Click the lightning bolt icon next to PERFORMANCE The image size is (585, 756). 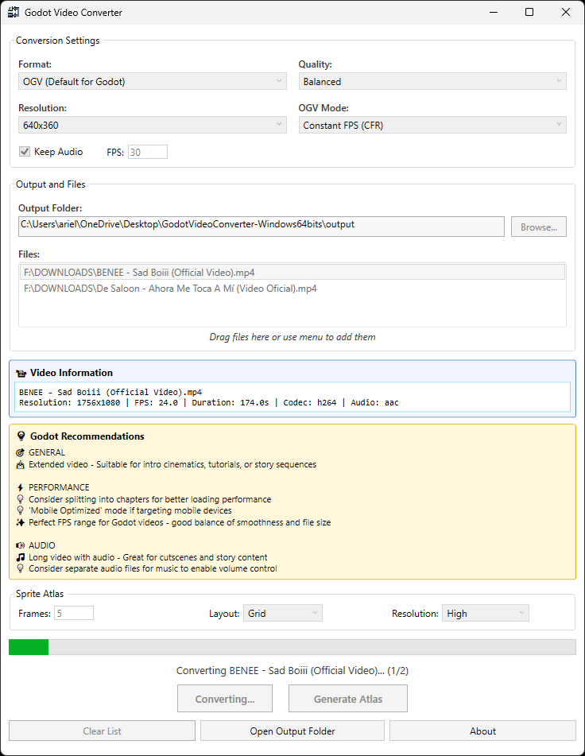tap(21, 487)
